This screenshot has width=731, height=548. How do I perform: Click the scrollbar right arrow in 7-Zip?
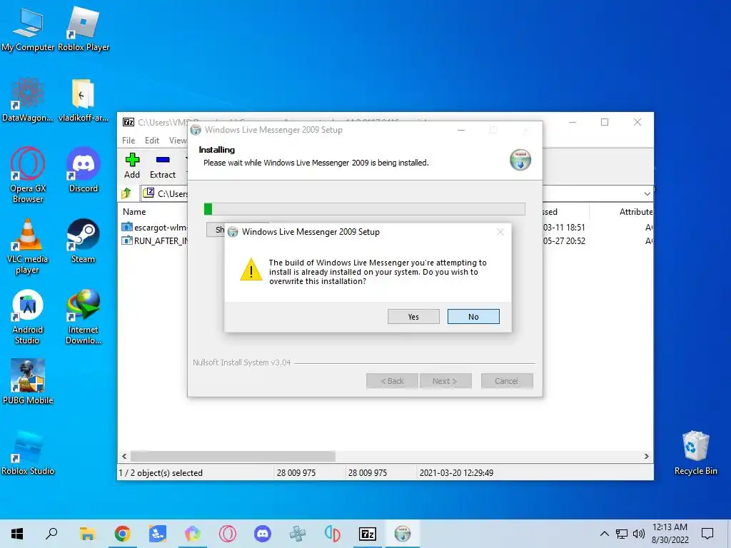646,456
